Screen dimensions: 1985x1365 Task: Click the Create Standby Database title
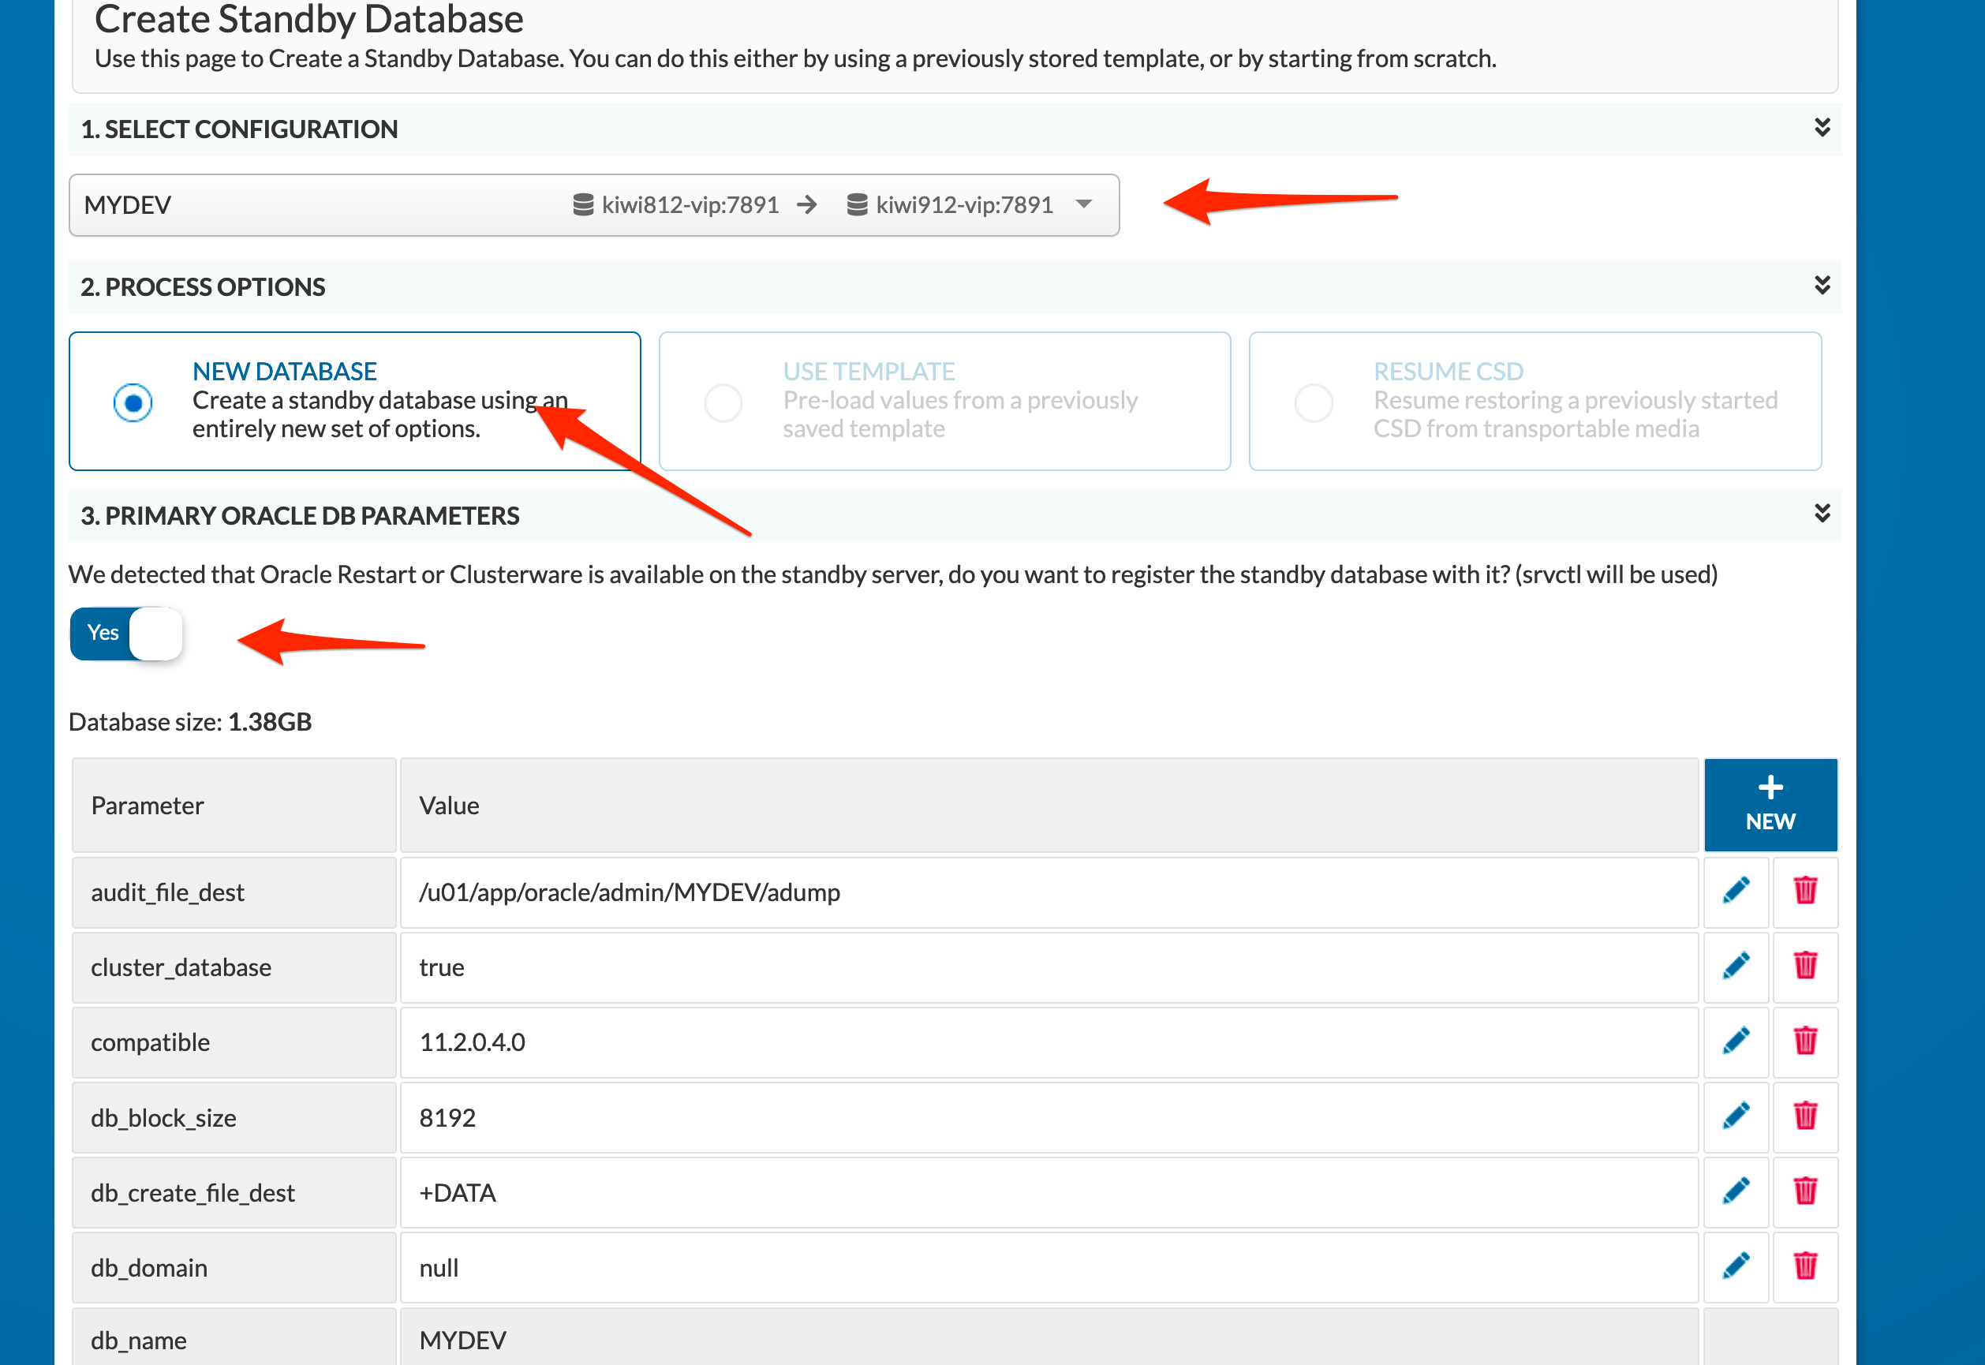point(308,19)
